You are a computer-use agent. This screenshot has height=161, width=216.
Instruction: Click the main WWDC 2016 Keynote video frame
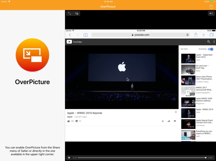click(x=122, y=77)
